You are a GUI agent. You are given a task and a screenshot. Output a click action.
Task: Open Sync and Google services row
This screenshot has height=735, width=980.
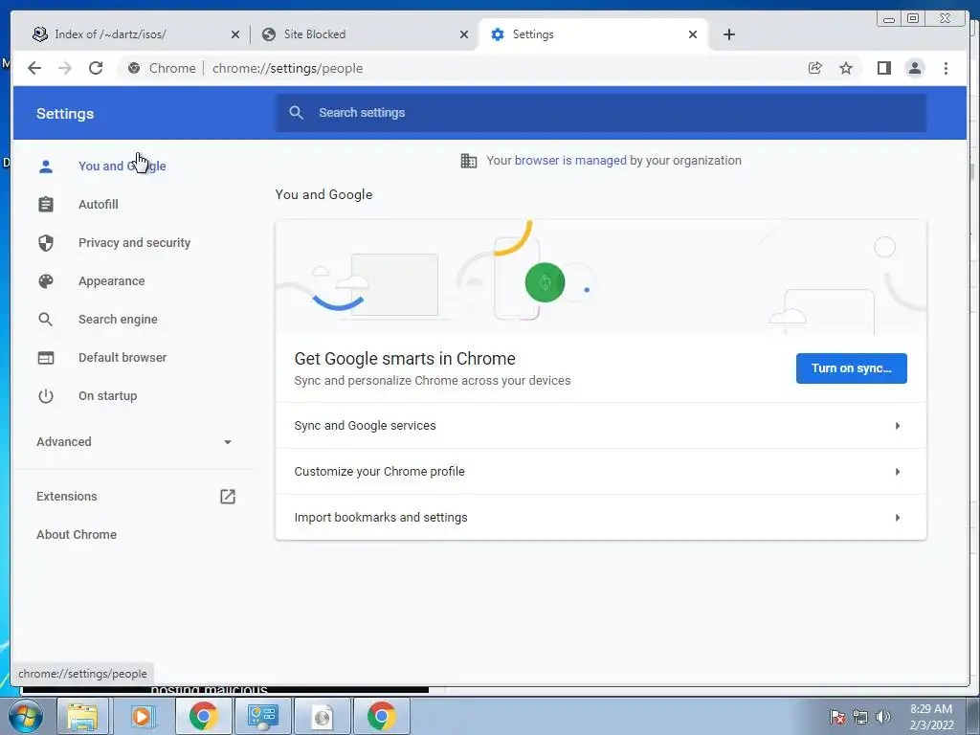[601, 426]
